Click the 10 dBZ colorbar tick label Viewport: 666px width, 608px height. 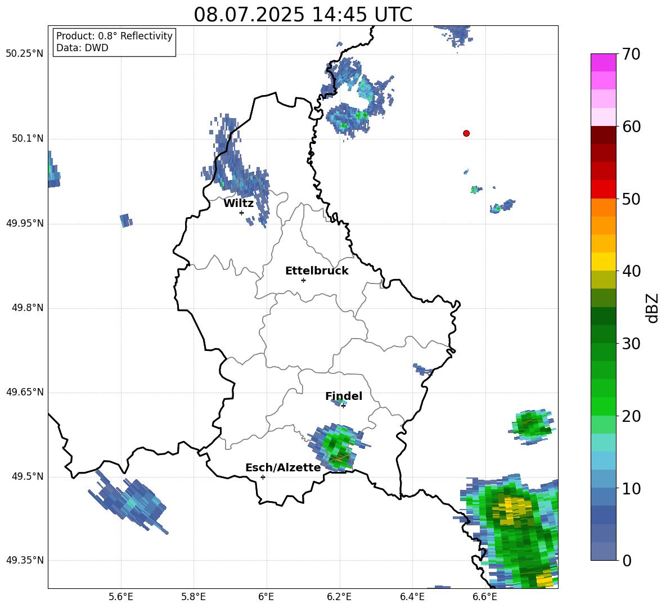(x=631, y=488)
